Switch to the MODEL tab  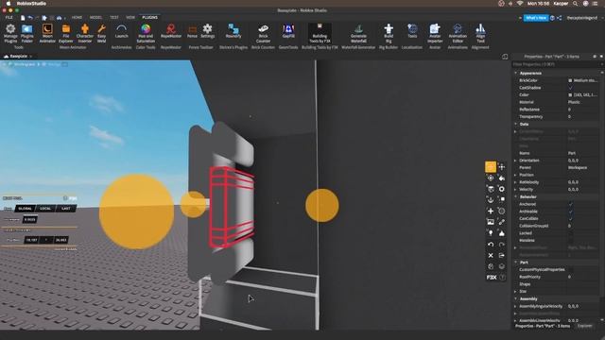(x=95, y=17)
